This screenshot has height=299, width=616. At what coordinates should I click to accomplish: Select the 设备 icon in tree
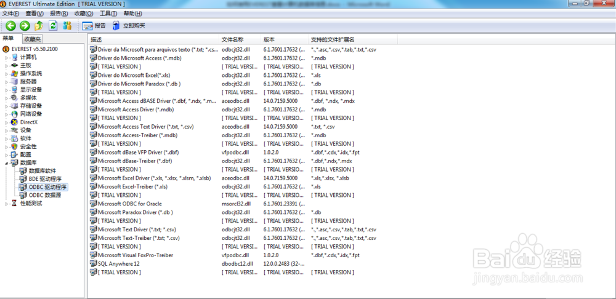[14, 130]
